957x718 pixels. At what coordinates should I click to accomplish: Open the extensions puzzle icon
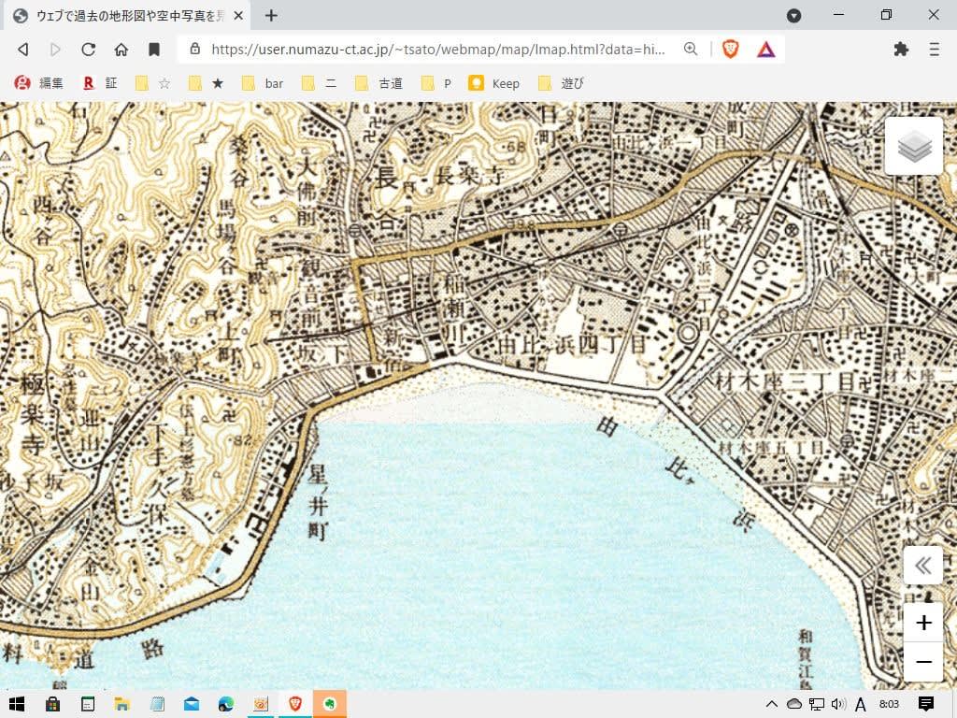(901, 49)
